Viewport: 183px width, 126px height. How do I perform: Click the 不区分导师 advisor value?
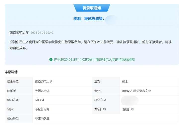pos(42,109)
